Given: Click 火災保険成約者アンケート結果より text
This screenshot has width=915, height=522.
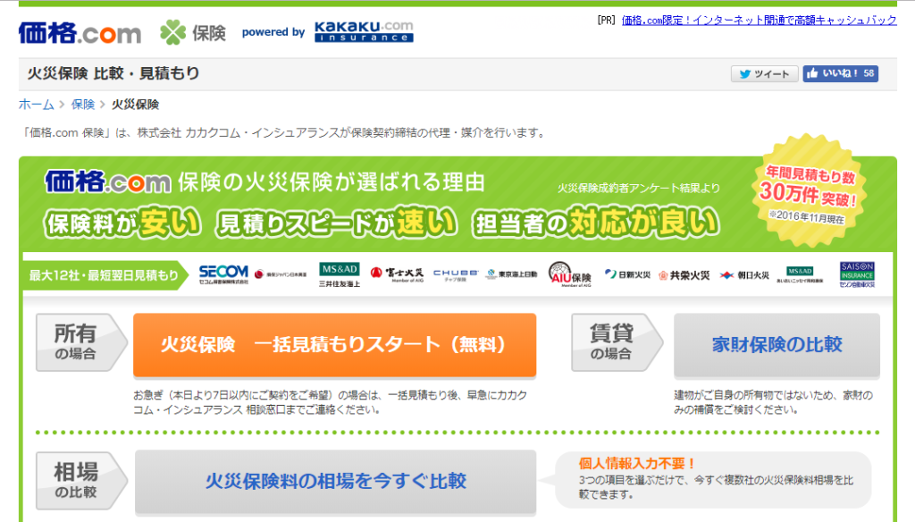Looking at the screenshot, I should tap(638, 188).
